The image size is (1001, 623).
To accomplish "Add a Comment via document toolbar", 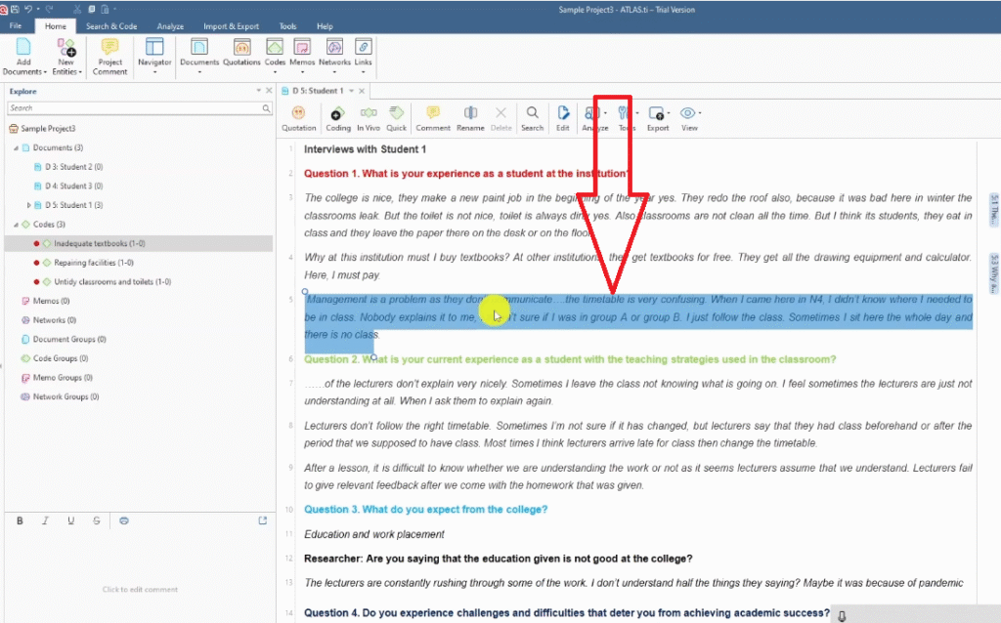I will pos(432,117).
